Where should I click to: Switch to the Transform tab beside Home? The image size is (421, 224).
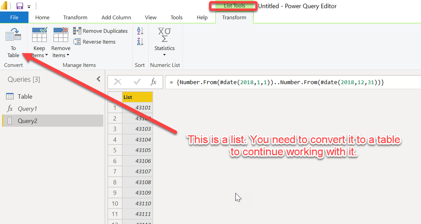pos(75,17)
